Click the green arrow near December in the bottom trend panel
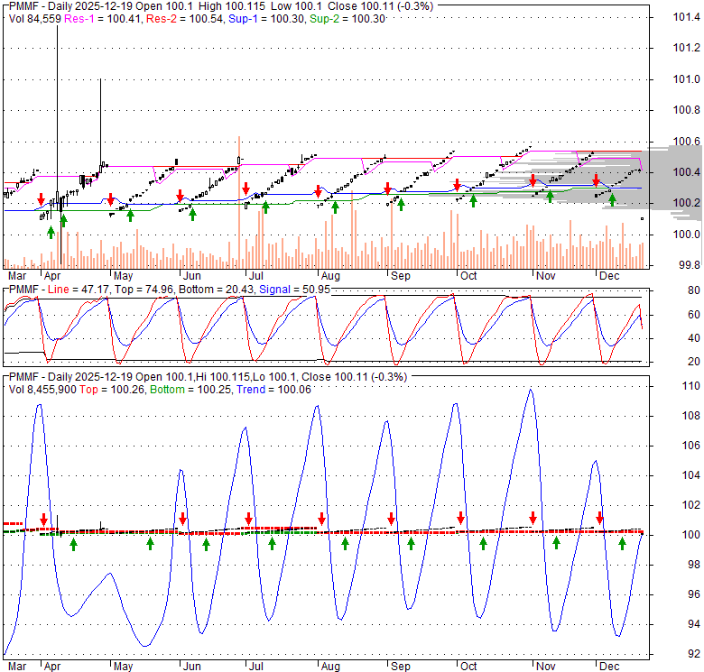The width and height of the screenshot is (704, 672). (622, 543)
